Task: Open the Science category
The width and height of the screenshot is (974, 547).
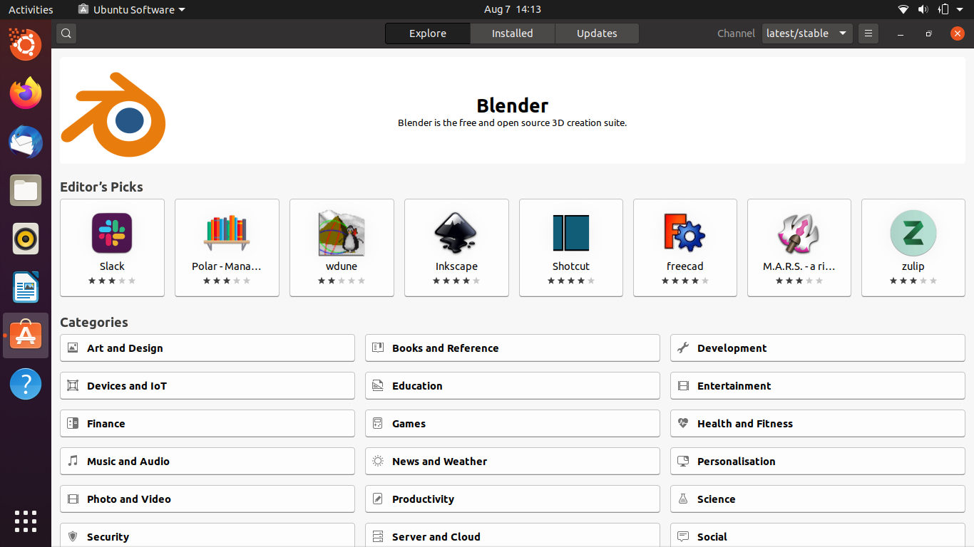Action: pos(818,499)
